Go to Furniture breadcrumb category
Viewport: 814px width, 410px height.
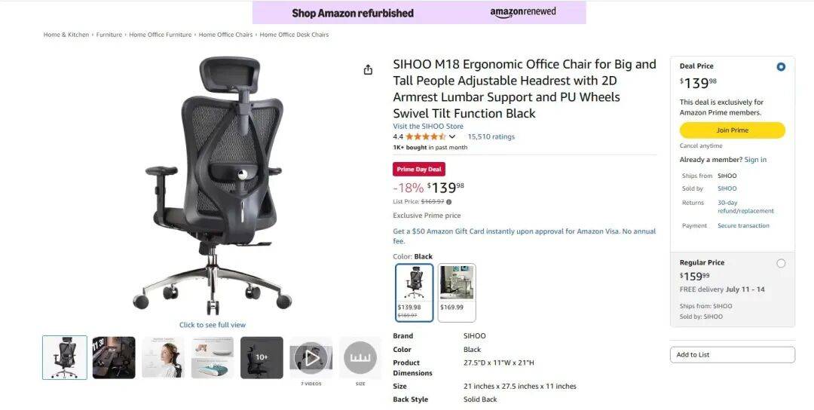point(109,35)
